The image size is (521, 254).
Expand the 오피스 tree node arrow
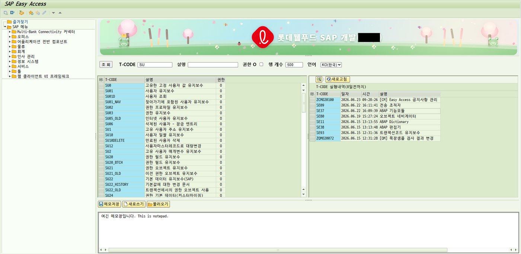[10, 37]
